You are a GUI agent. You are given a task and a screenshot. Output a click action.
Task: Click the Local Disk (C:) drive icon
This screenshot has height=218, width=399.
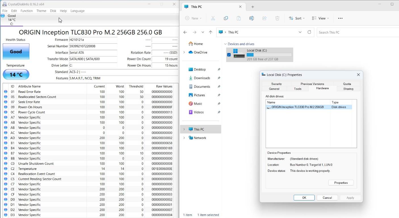click(239, 54)
